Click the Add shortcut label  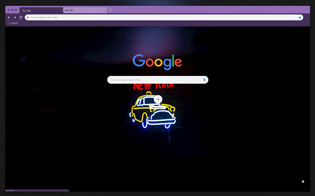pyautogui.click(x=157, y=108)
